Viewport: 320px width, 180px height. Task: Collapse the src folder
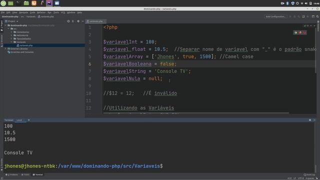8,29
